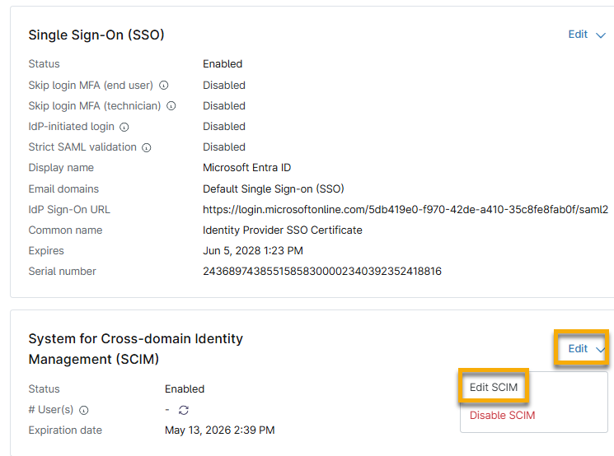The image size is (614, 456).
Task: Choose Edit SCIM from the menu
Action: click(x=494, y=387)
